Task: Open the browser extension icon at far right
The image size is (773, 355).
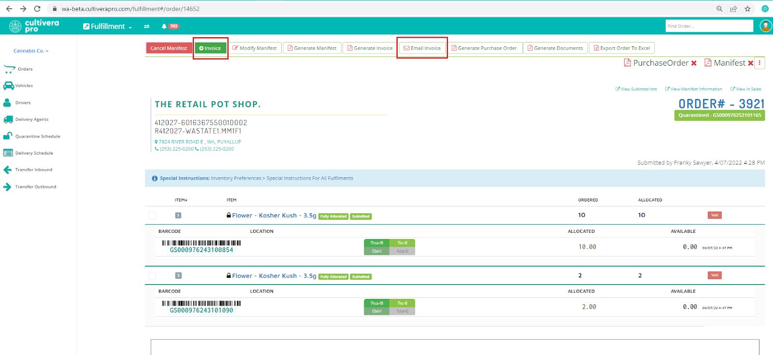Action: tap(765, 9)
